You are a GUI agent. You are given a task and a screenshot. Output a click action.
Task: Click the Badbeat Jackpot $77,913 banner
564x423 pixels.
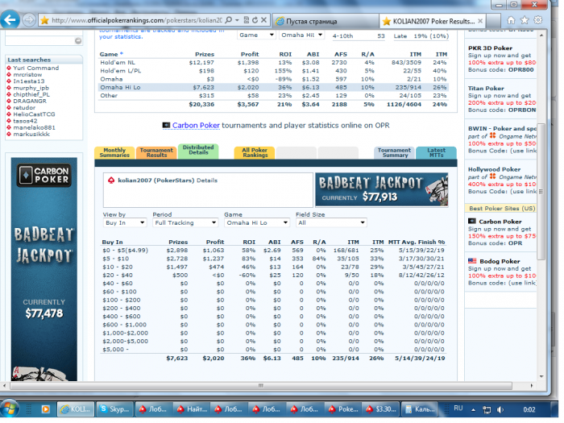coord(382,190)
